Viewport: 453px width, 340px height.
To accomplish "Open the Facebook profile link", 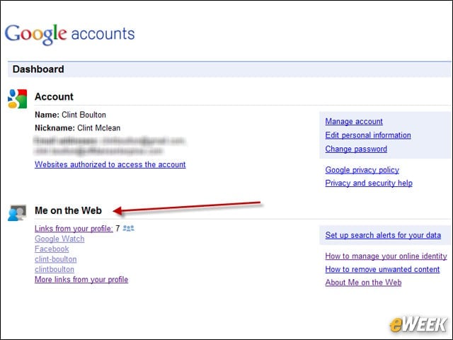I will (x=52, y=249).
